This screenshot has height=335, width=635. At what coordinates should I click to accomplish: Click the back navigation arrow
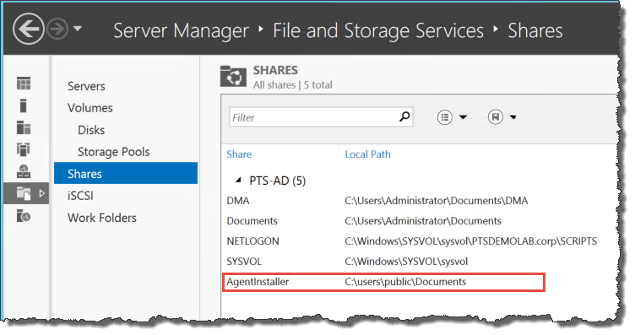pyautogui.click(x=28, y=30)
